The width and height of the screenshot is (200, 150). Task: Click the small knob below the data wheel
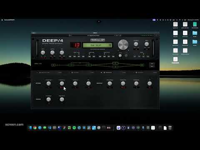[x=120, y=55]
